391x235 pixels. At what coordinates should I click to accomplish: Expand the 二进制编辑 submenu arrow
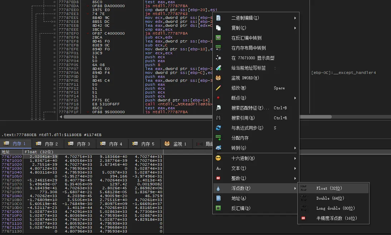click(x=295, y=18)
